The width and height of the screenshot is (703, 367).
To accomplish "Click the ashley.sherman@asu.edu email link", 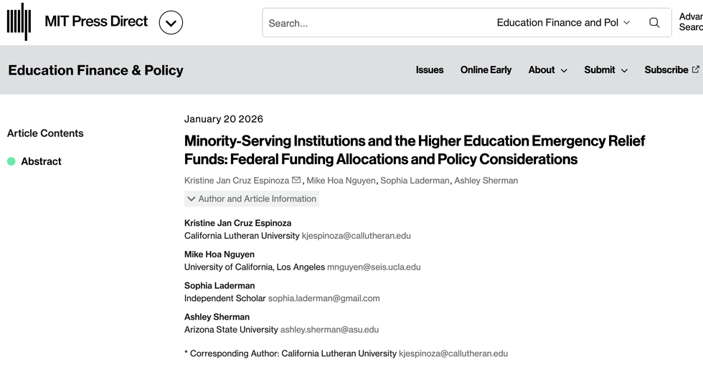I will [x=329, y=330].
